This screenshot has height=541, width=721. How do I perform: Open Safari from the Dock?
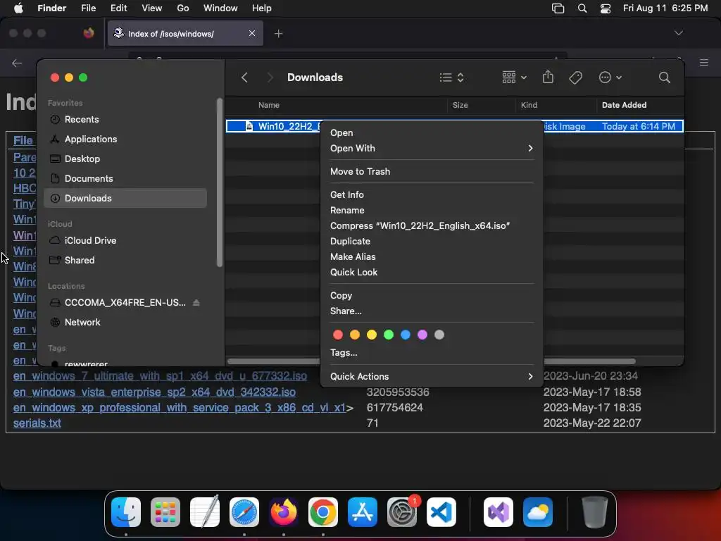[244, 512]
